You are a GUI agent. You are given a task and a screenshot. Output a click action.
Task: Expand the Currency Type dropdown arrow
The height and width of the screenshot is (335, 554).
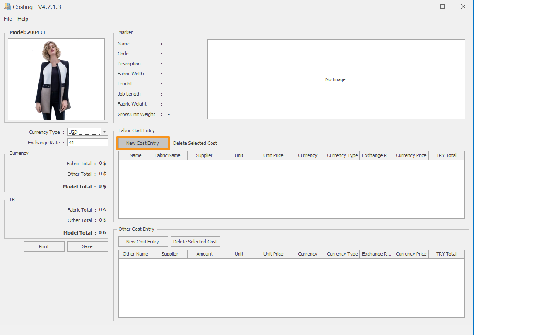[104, 132]
